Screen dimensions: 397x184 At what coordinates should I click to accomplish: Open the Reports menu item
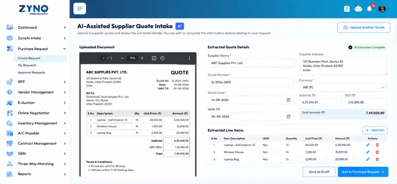tap(37, 174)
